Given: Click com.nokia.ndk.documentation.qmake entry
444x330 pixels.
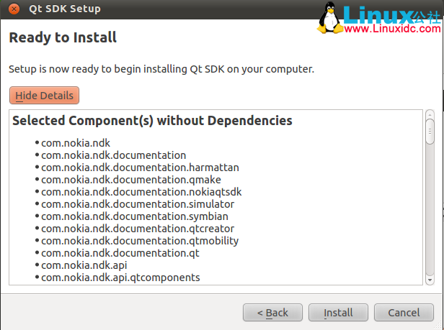Looking at the screenshot, I should click(131, 180).
